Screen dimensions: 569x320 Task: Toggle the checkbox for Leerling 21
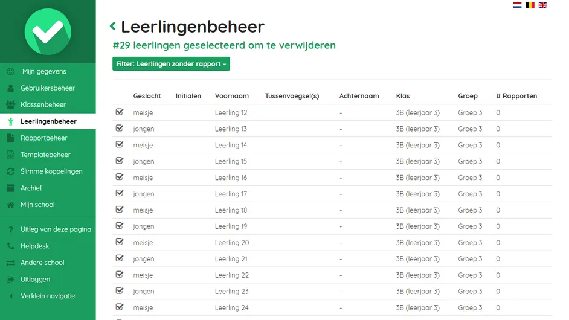coord(120,258)
